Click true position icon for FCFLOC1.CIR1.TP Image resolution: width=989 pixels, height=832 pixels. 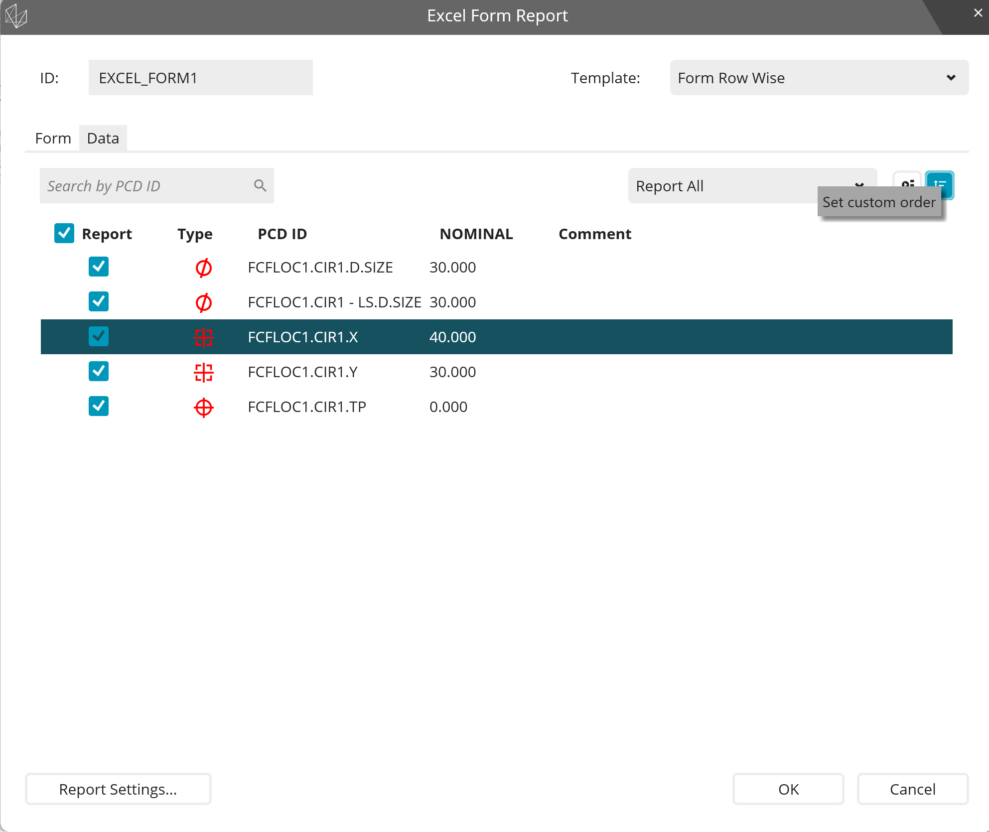point(203,407)
